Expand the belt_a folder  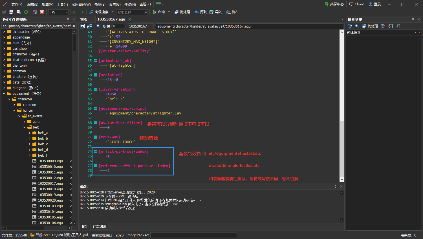[x=30, y=133]
